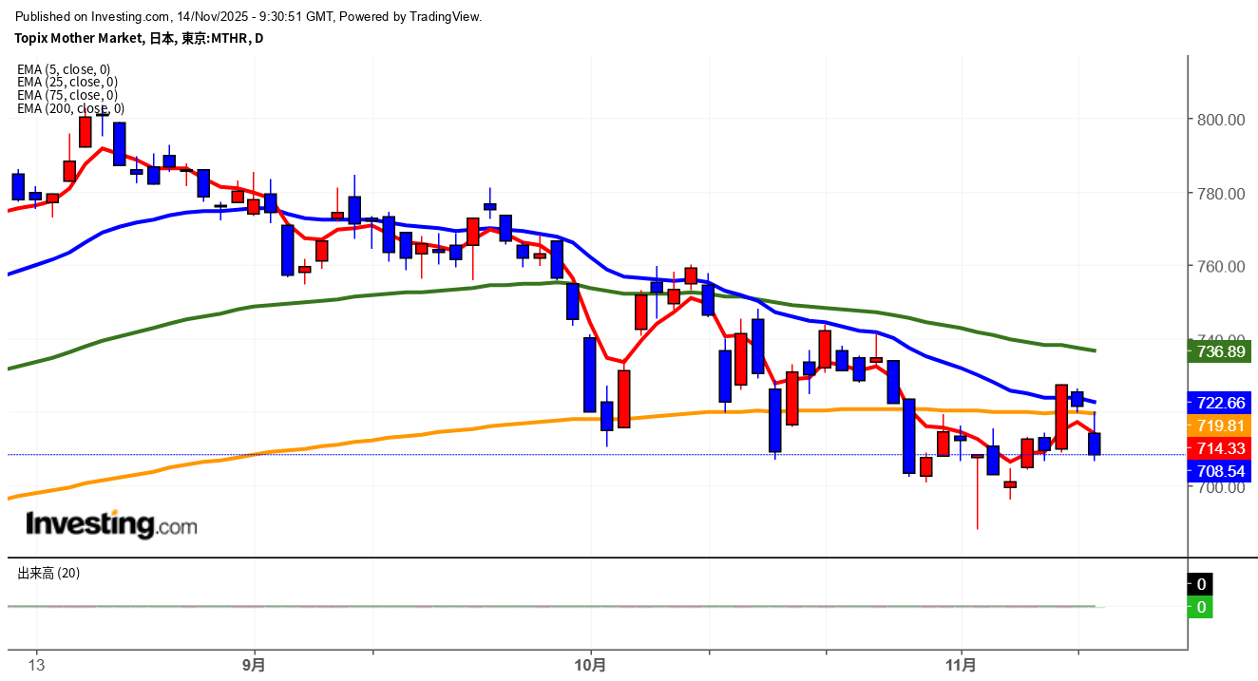
Task: Click the green volume value 0 tag
Action: pos(1201,607)
